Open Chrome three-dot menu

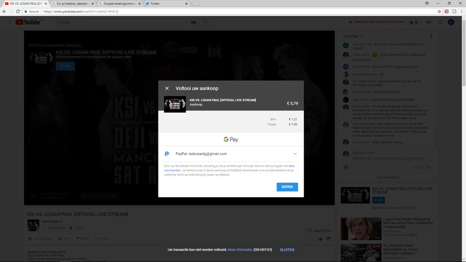coord(462,12)
